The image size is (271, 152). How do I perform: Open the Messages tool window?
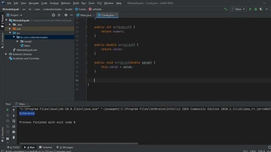65,147
